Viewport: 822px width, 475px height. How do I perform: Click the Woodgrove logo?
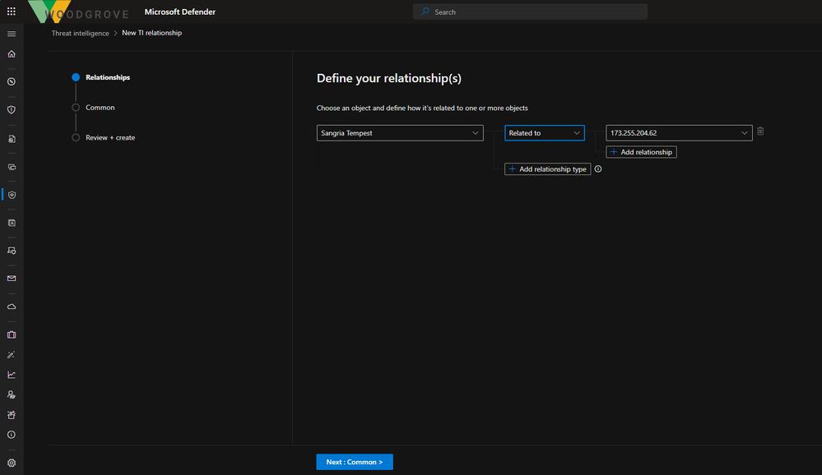tap(79, 12)
